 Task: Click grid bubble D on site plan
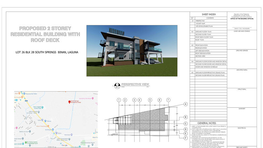point(186,129)
